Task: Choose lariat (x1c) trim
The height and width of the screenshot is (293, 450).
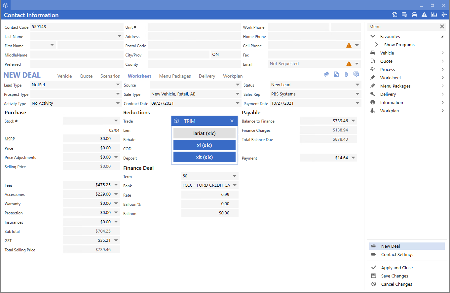Action: [x=205, y=133]
